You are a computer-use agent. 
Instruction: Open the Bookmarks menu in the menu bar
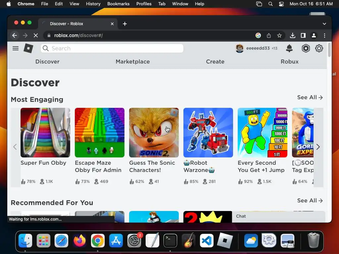click(118, 4)
